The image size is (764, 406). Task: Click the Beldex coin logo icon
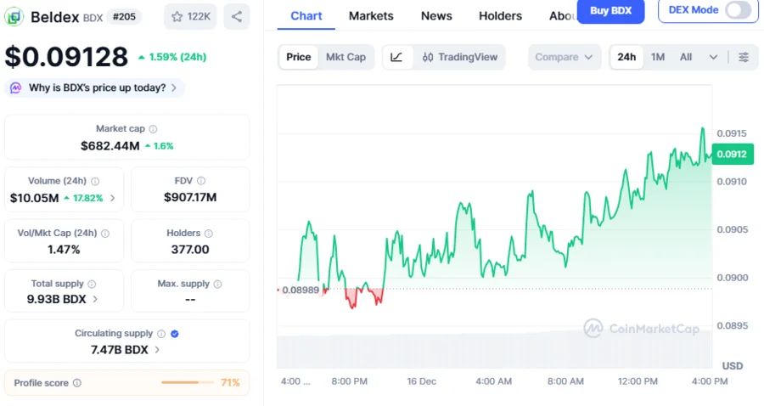(x=14, y=16)
